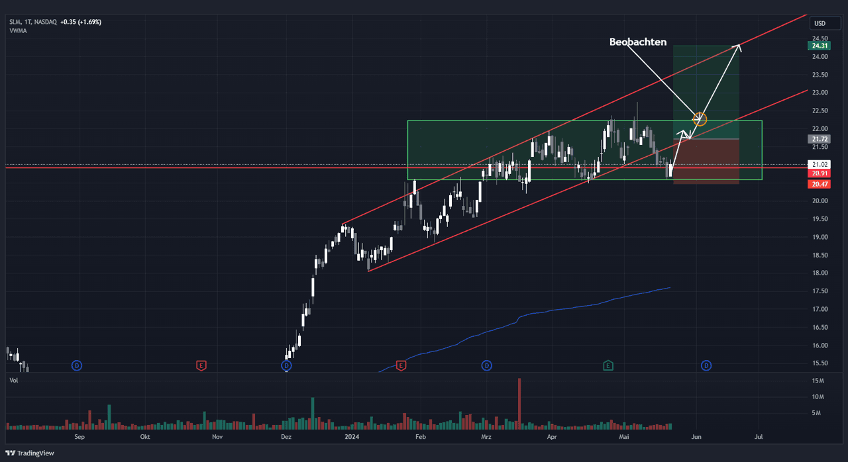Click the 15.50 price scale value
Screen dimensions: 848x462
[x=819, y=363]
